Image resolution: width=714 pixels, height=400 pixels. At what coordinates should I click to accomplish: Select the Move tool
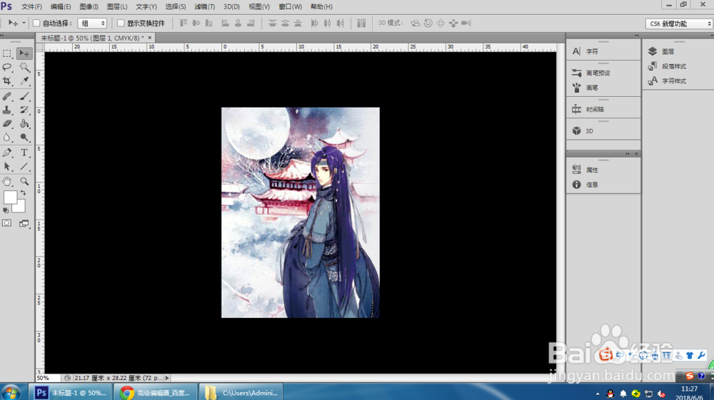(x=24, y=53)
